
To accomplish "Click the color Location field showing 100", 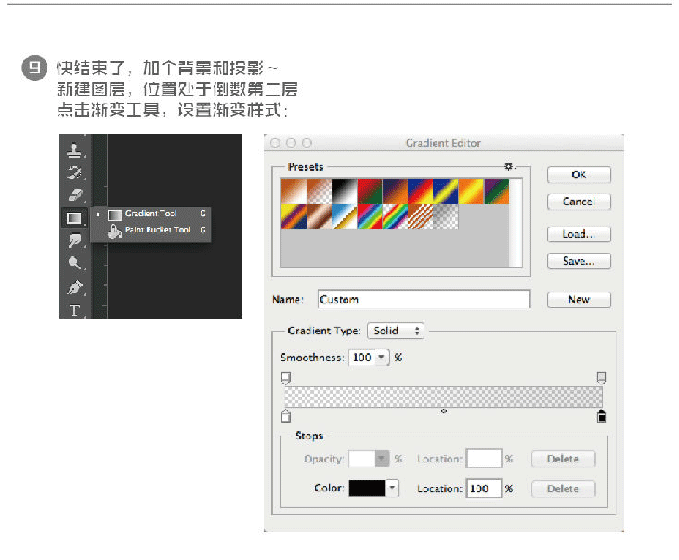I will [484, 488].
